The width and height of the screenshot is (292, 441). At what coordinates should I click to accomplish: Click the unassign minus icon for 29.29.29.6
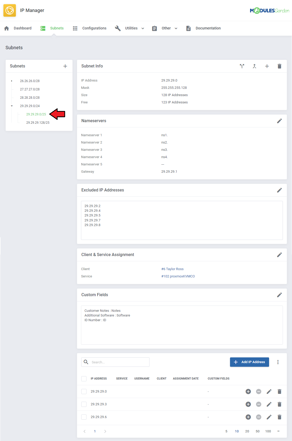(x=259, y=417)
